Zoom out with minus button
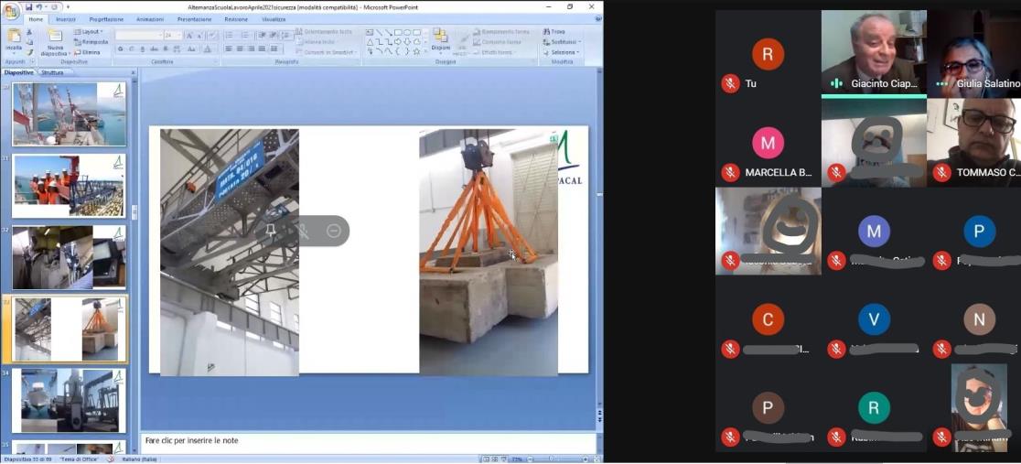This screenshot has width=1021, height=464. 530,459
